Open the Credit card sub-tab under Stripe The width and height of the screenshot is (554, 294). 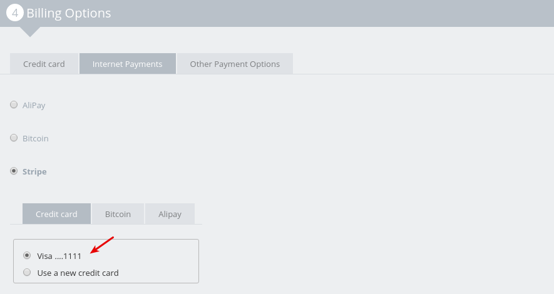point(56,214)
